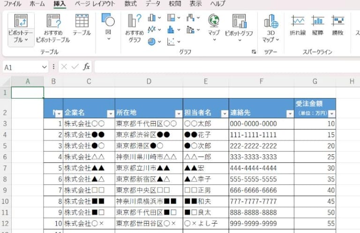Image resolution: width=360 pixels, height=233 pixels.
Task: Switch to the Page Layout (ページレイアウト) tab
Action: (95, 4)
